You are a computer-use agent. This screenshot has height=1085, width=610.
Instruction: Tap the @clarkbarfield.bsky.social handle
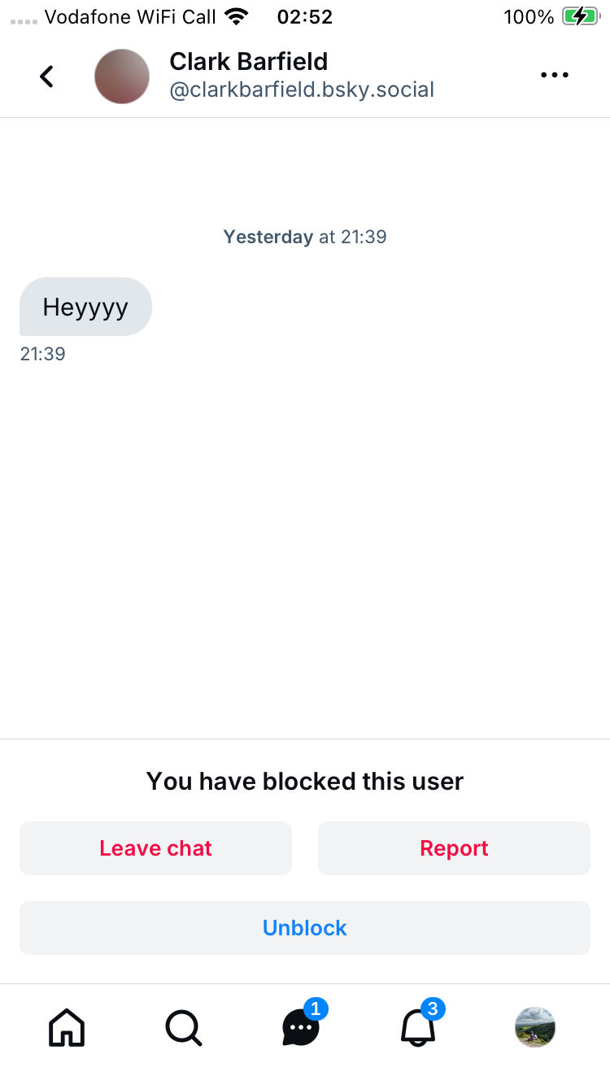(x=301, y=89)
